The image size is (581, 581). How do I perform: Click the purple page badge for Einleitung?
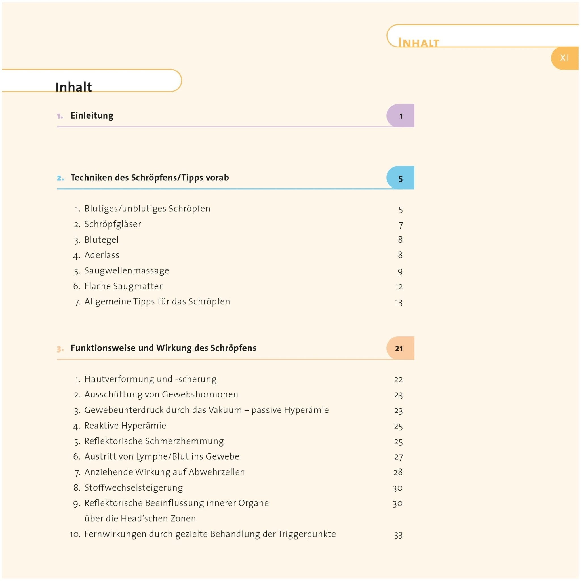400,116
